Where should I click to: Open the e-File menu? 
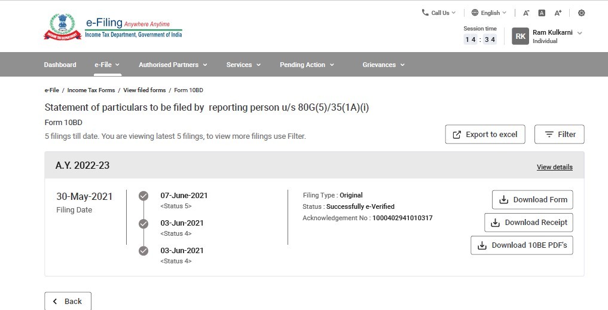click(107, 65)
